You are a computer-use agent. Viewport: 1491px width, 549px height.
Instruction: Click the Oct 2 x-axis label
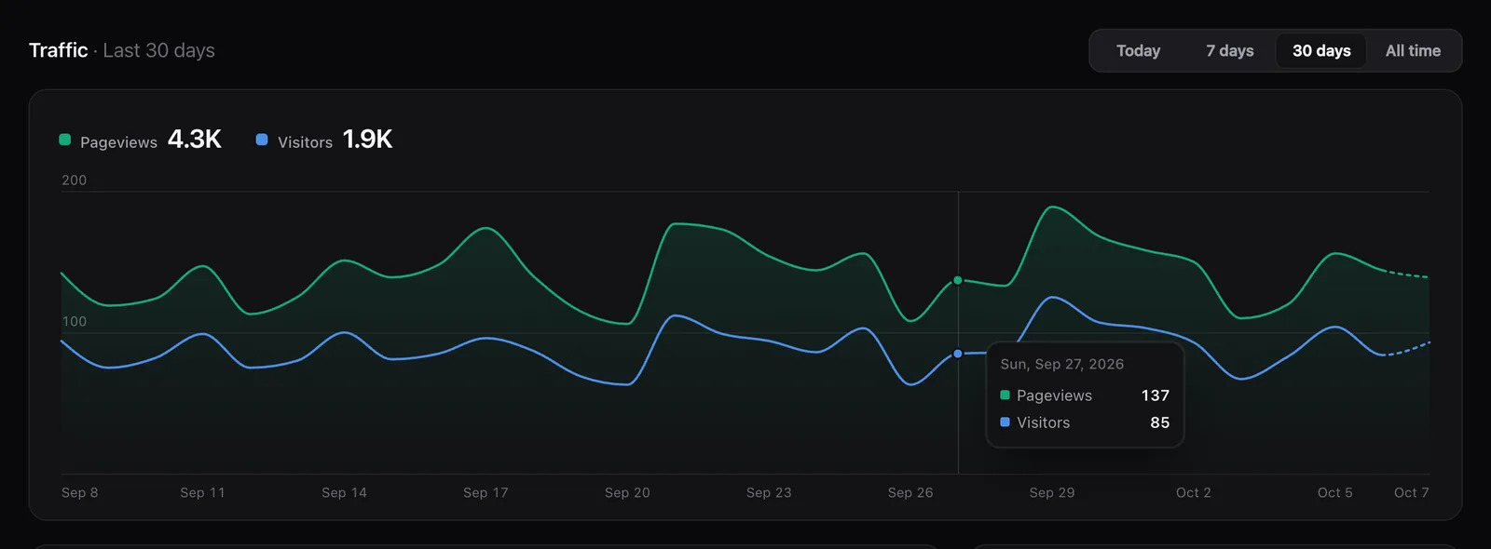coord(1194,492)
